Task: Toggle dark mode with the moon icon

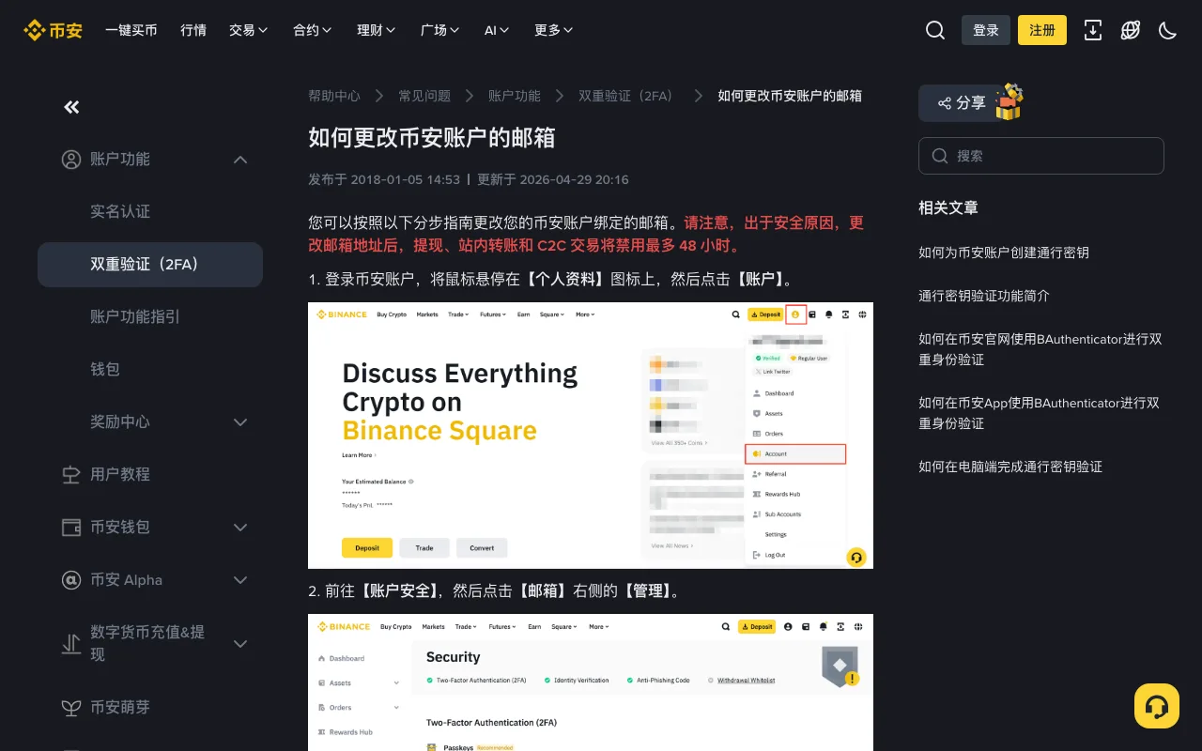Action: click(x=1168, y=30)
